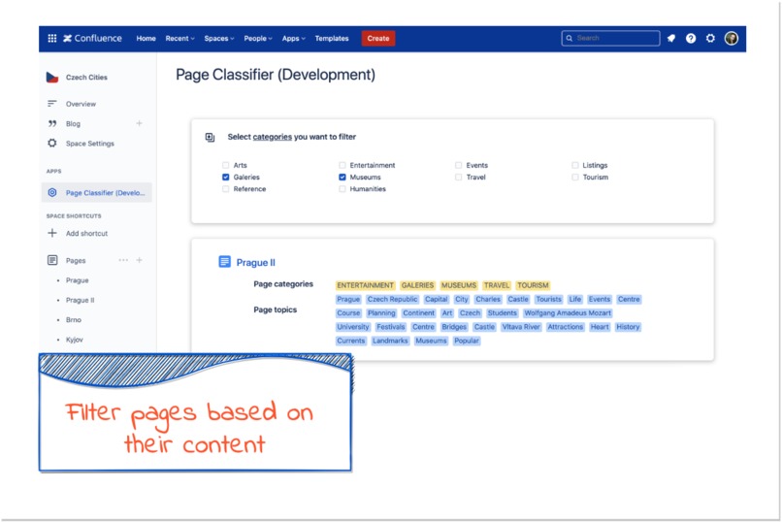782x522 pixels.
Task: Click the GALERIES category tag
Action: 417,285
